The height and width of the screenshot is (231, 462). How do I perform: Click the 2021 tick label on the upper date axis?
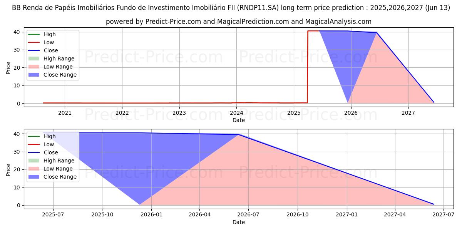coord(65,113)
